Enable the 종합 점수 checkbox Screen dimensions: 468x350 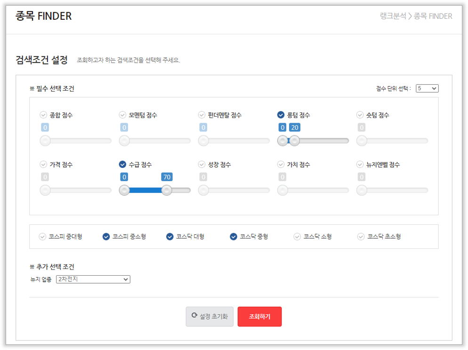point(44,115)
